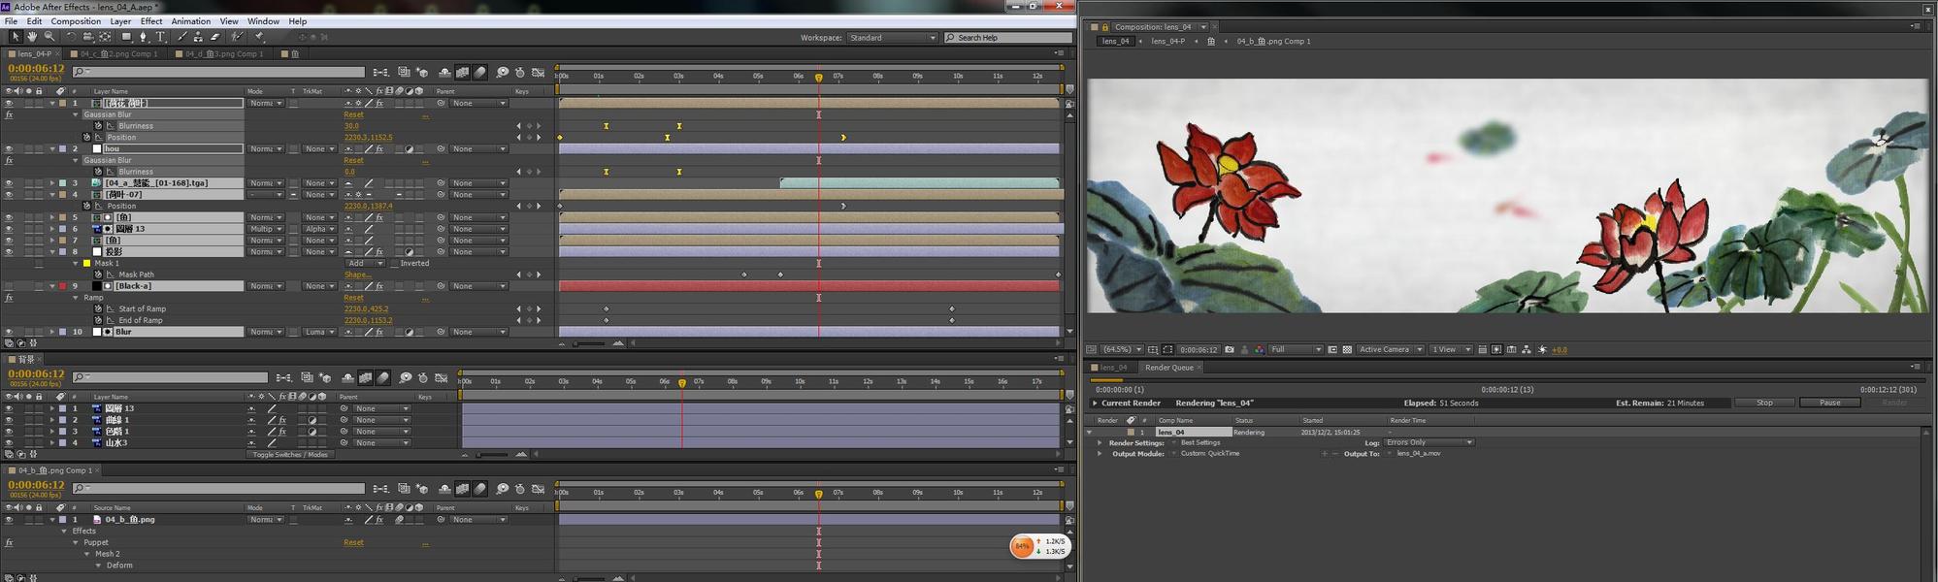Select the Horizontal Type tool
The image size is (1938, 582).
[160, 37]
